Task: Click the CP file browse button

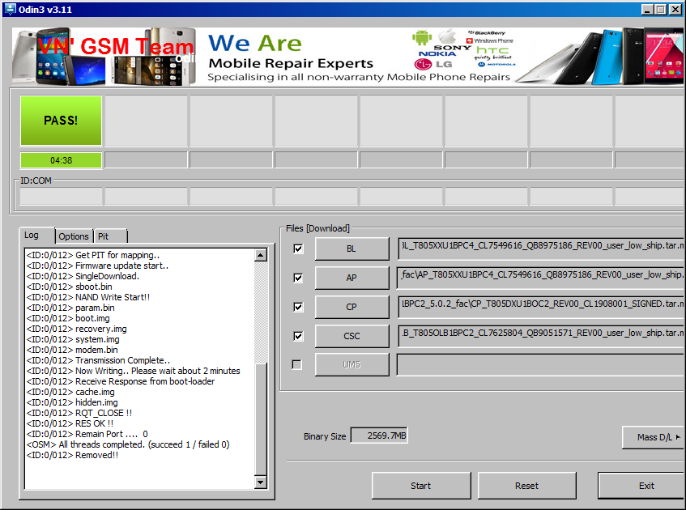Action: (352, 307)
